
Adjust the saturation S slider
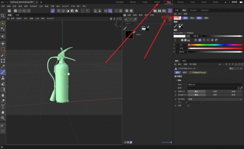(216, 48)
